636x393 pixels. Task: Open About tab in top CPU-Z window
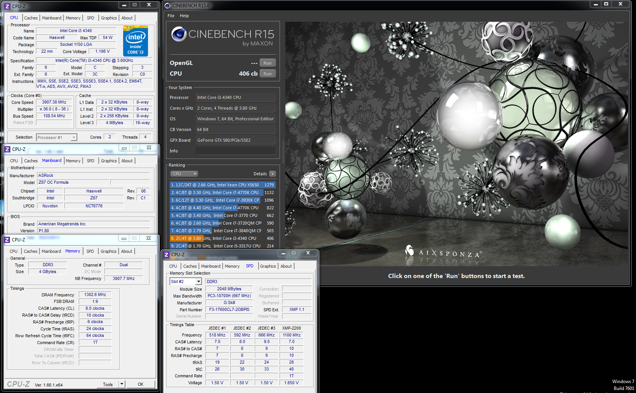click(127, 18)
